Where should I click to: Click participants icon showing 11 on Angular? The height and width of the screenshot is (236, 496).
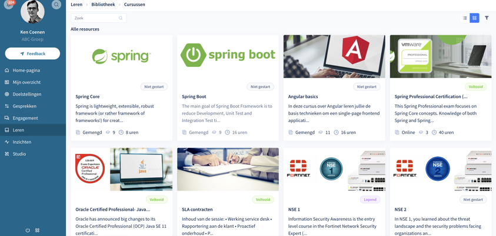click(321, 133)
